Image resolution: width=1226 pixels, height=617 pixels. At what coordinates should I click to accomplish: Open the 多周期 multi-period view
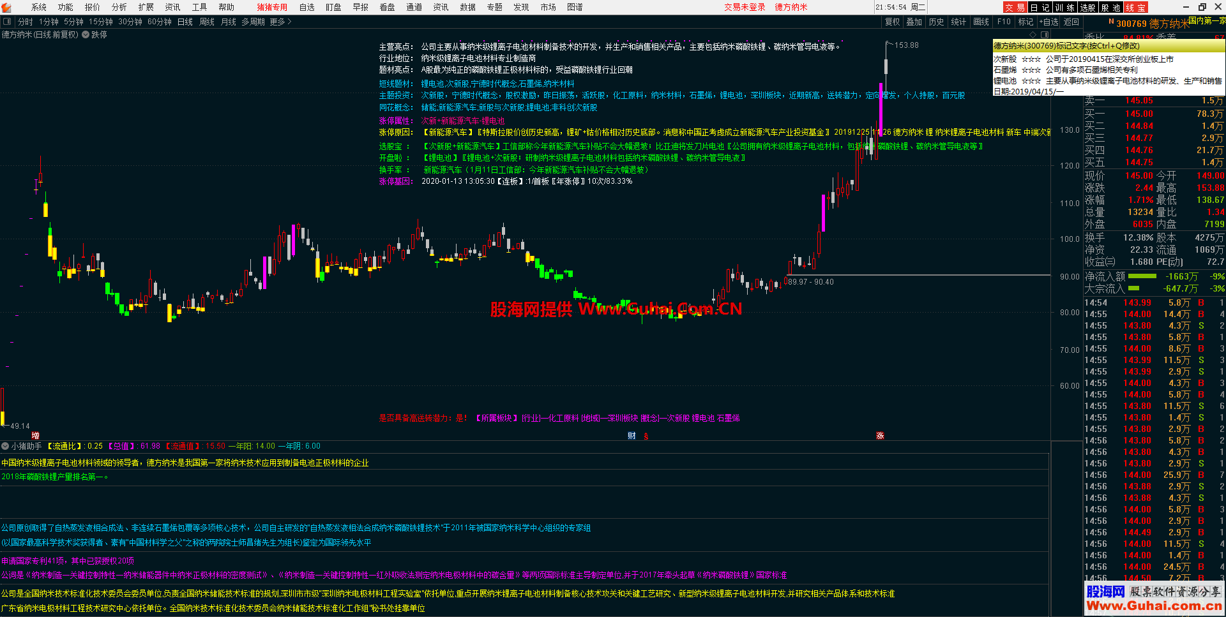pos(253,22)
